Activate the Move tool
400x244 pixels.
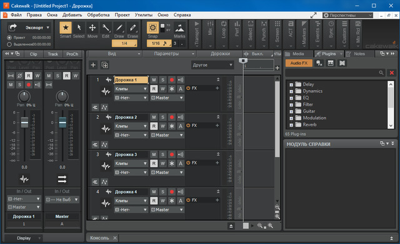92,28
